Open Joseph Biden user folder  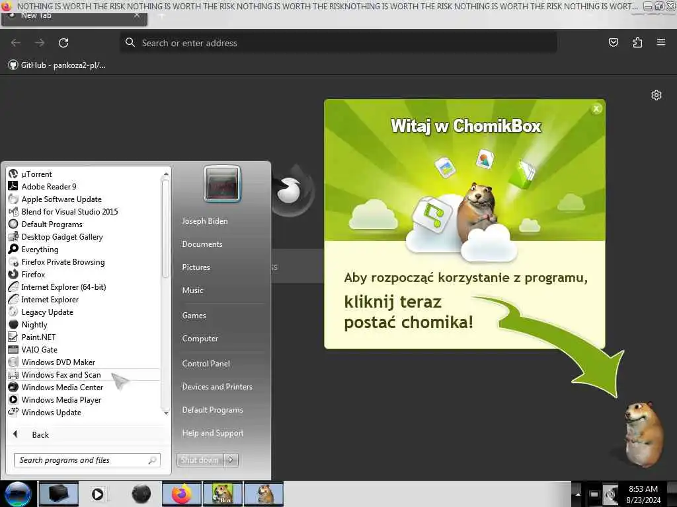click(205, 220)
